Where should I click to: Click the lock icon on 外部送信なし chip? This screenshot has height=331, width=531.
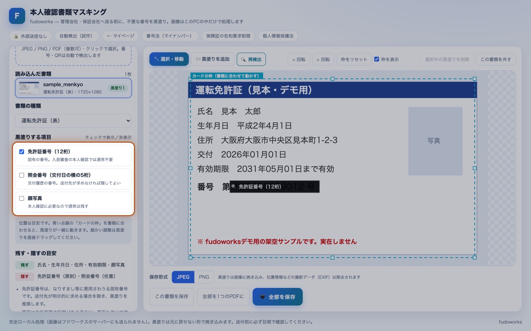[16, 36]
